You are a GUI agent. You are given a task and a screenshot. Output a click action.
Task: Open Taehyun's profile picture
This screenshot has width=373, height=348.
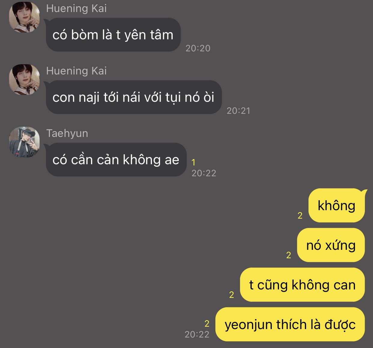(24, 142)
